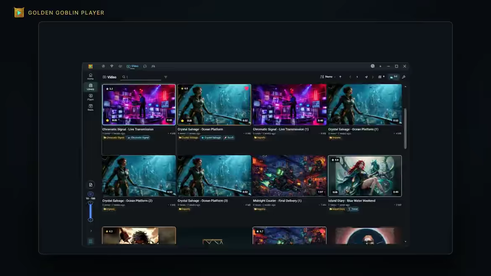Open the column count selector showing 4
Screen dimensions: 491x276
point(381,77)
